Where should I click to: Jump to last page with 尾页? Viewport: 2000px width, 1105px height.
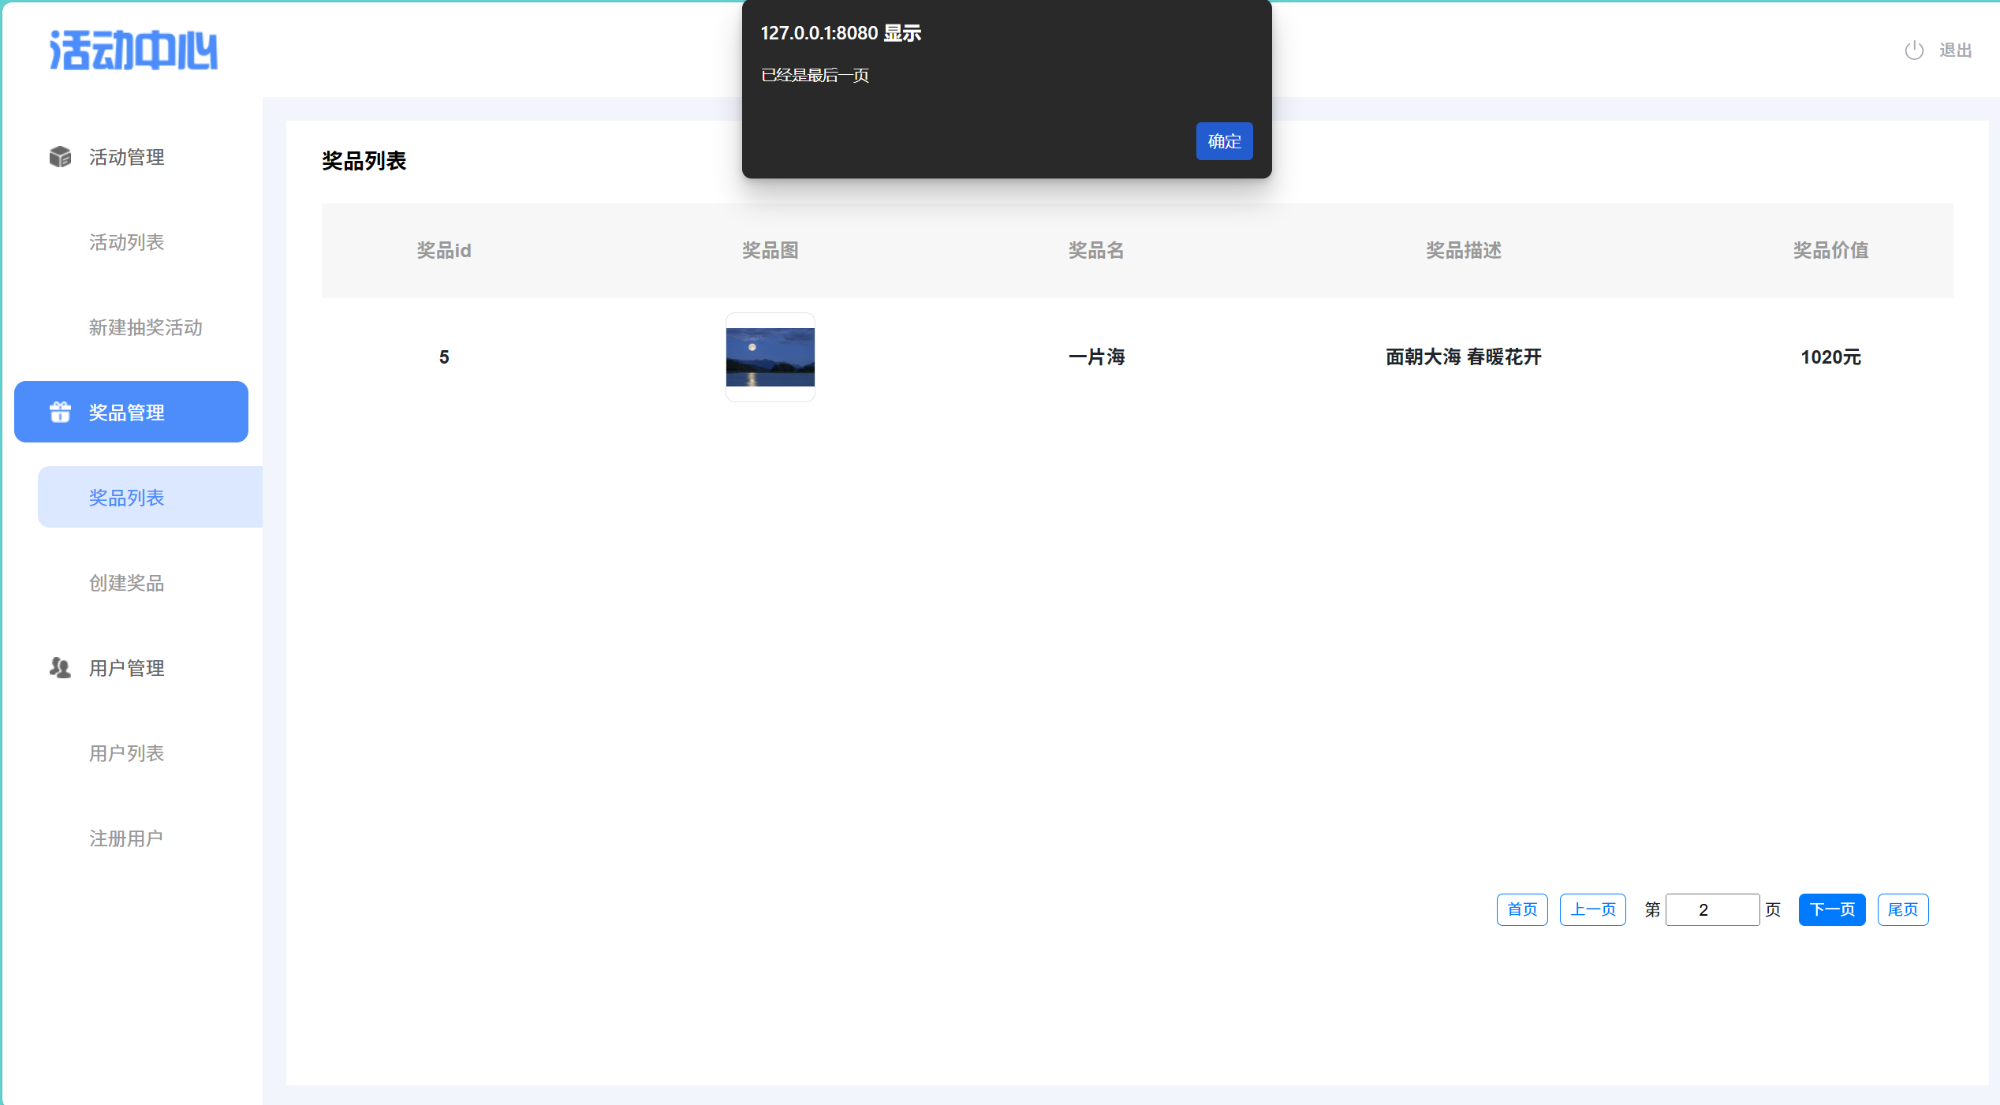pos(1902,909)
